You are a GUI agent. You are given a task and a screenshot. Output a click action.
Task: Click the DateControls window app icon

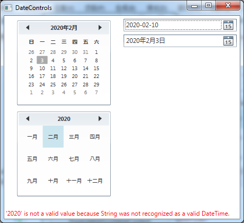click(x=8, y=8)
